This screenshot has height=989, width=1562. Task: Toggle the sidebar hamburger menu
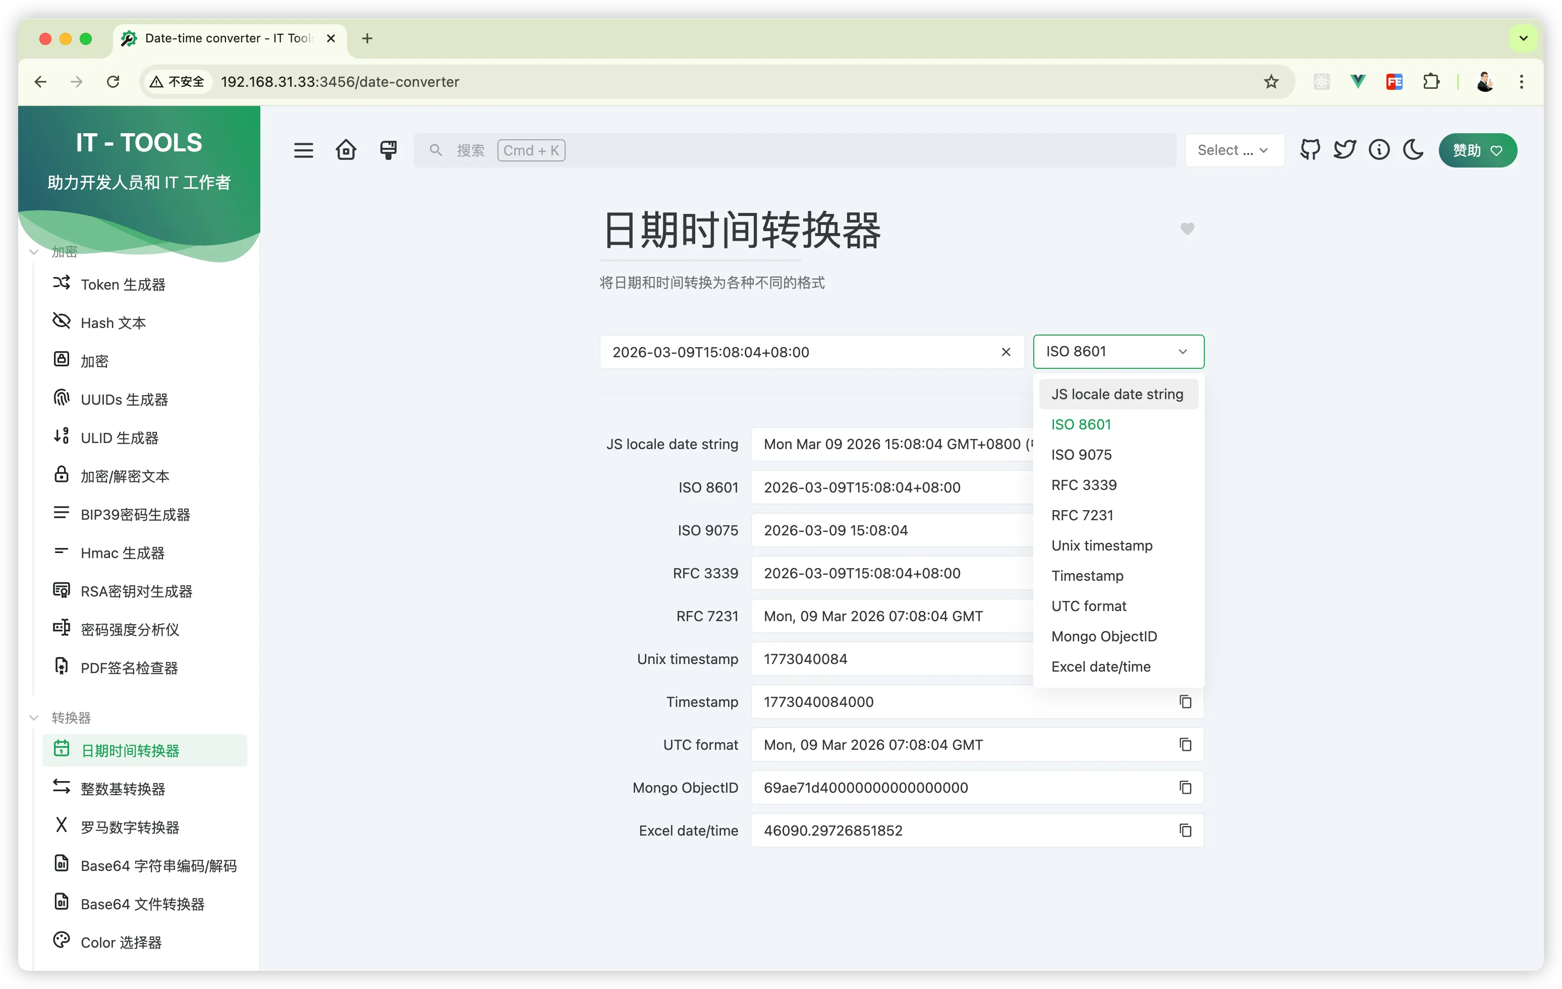tap(303, 150)
